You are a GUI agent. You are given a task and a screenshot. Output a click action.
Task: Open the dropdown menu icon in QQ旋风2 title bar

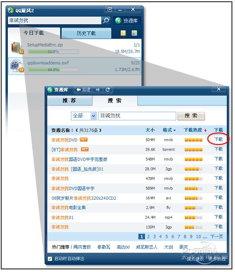tap(110, 9)
